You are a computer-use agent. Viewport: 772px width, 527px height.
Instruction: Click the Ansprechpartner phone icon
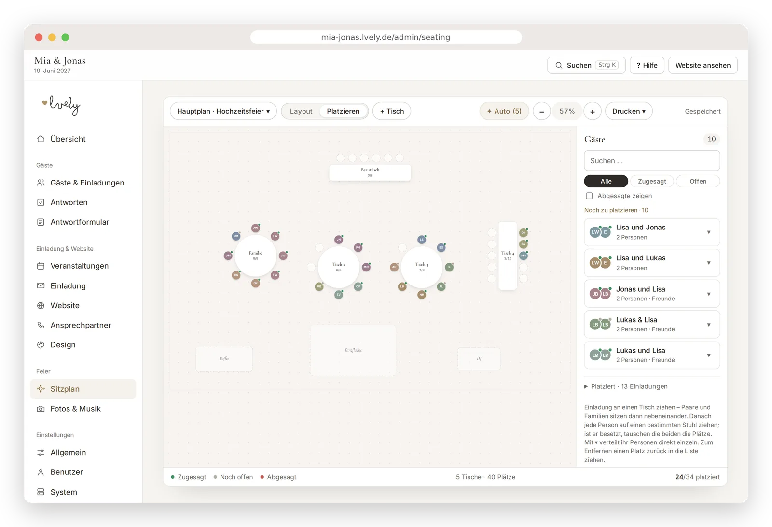tap(41, 325)
